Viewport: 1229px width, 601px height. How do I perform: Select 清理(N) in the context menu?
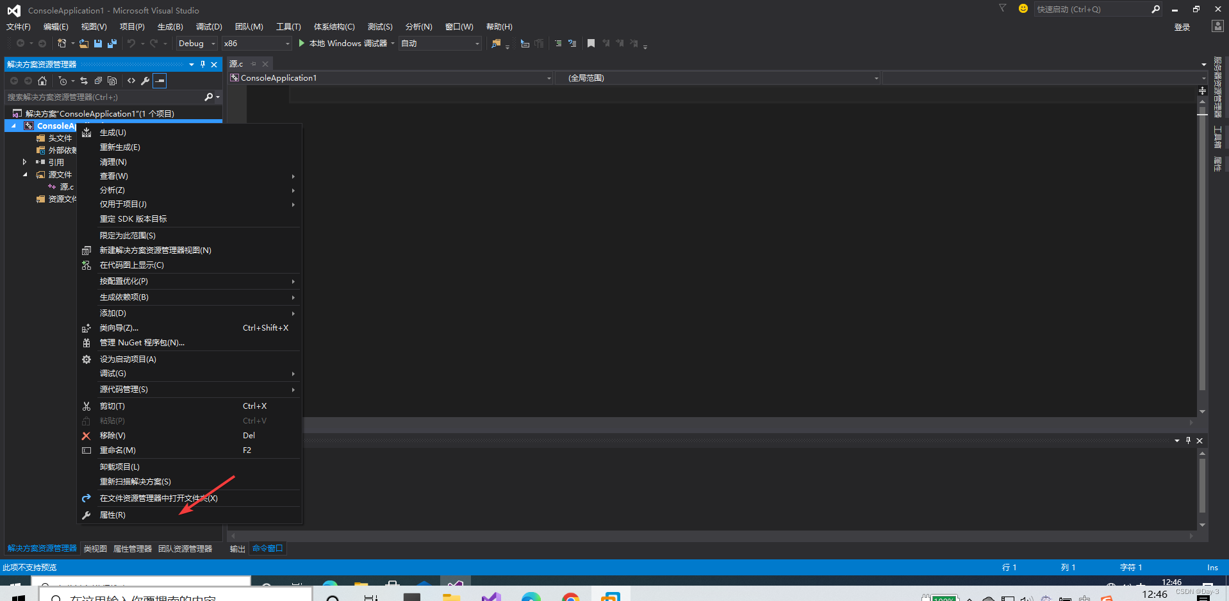click(x=189, y=162)
